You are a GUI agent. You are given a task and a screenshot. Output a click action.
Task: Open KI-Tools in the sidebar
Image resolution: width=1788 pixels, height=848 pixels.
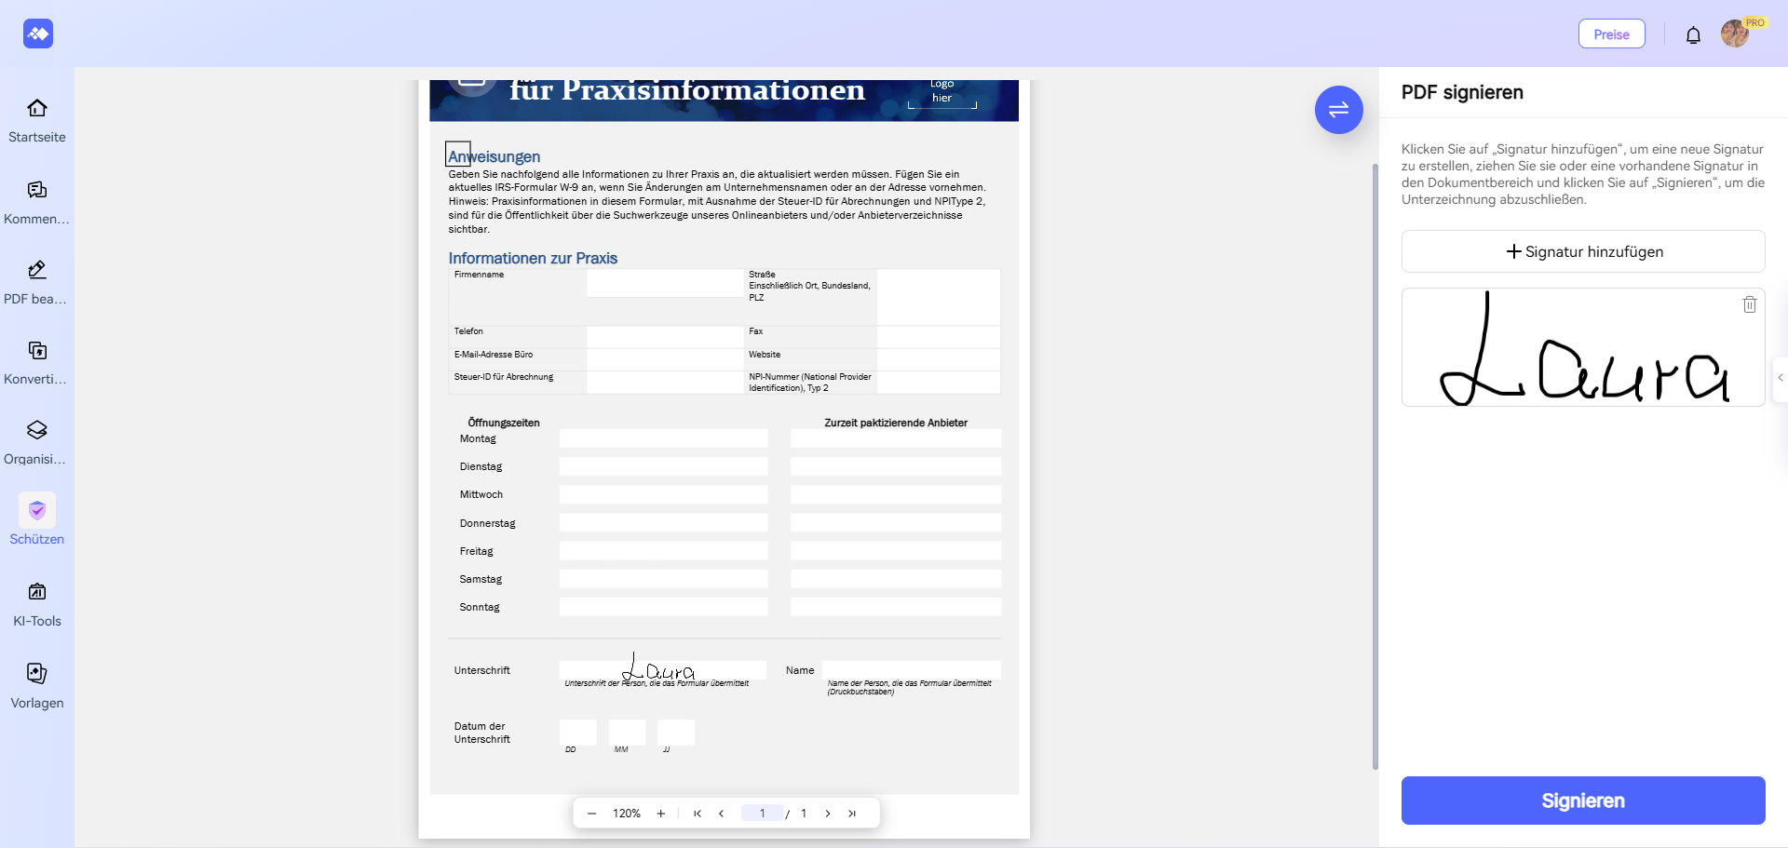pyautogui.click(x=37, y=605)
